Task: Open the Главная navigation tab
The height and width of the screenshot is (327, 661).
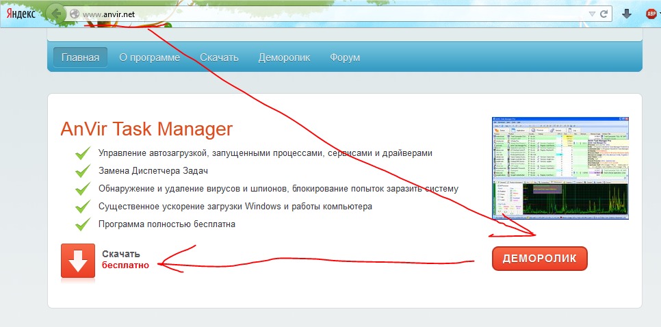Action: click(x=80, y=57)
